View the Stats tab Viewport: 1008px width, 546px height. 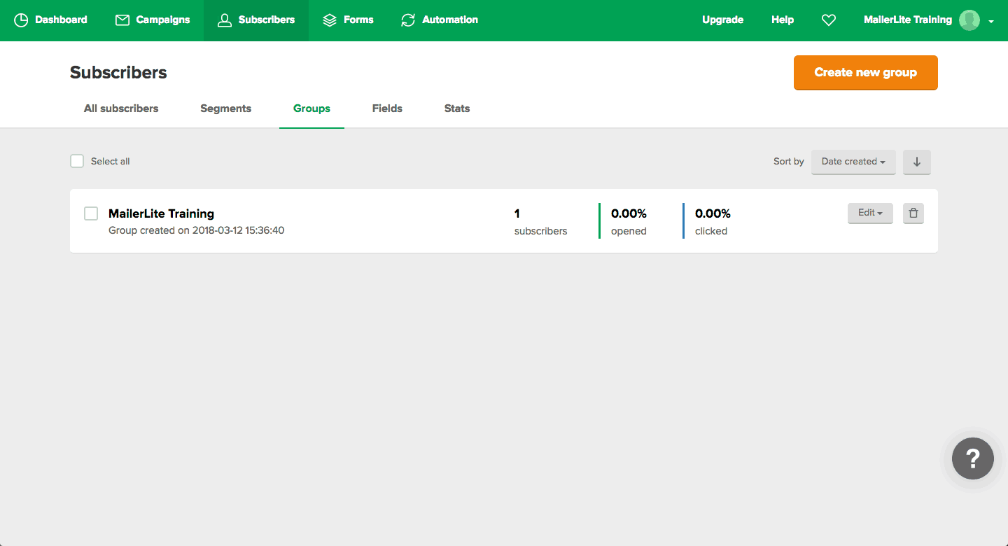(x=457, y=108)
